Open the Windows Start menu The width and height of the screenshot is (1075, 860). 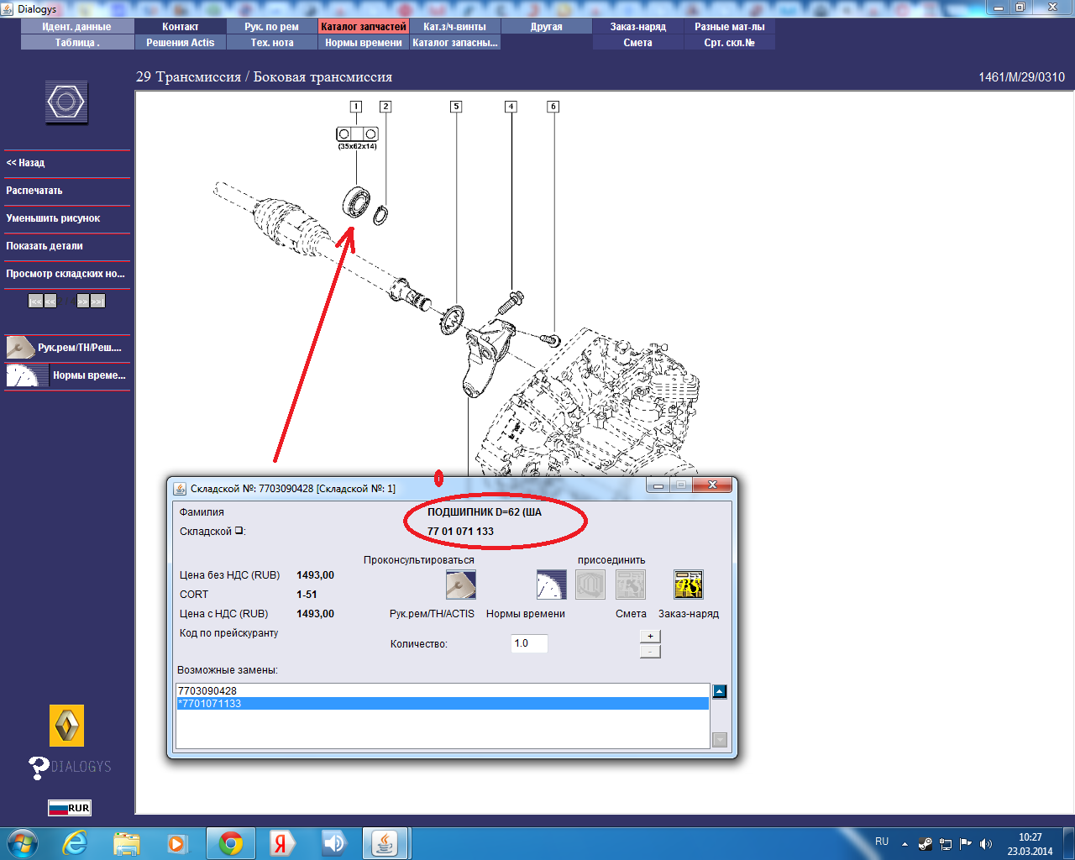point(23,843)
